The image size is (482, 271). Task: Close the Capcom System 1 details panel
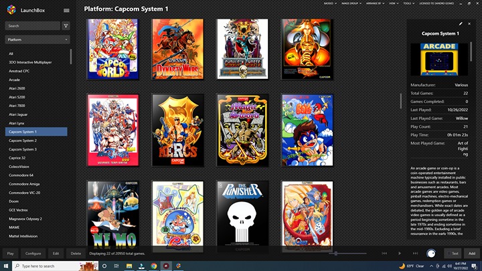(x=469, y=23)
